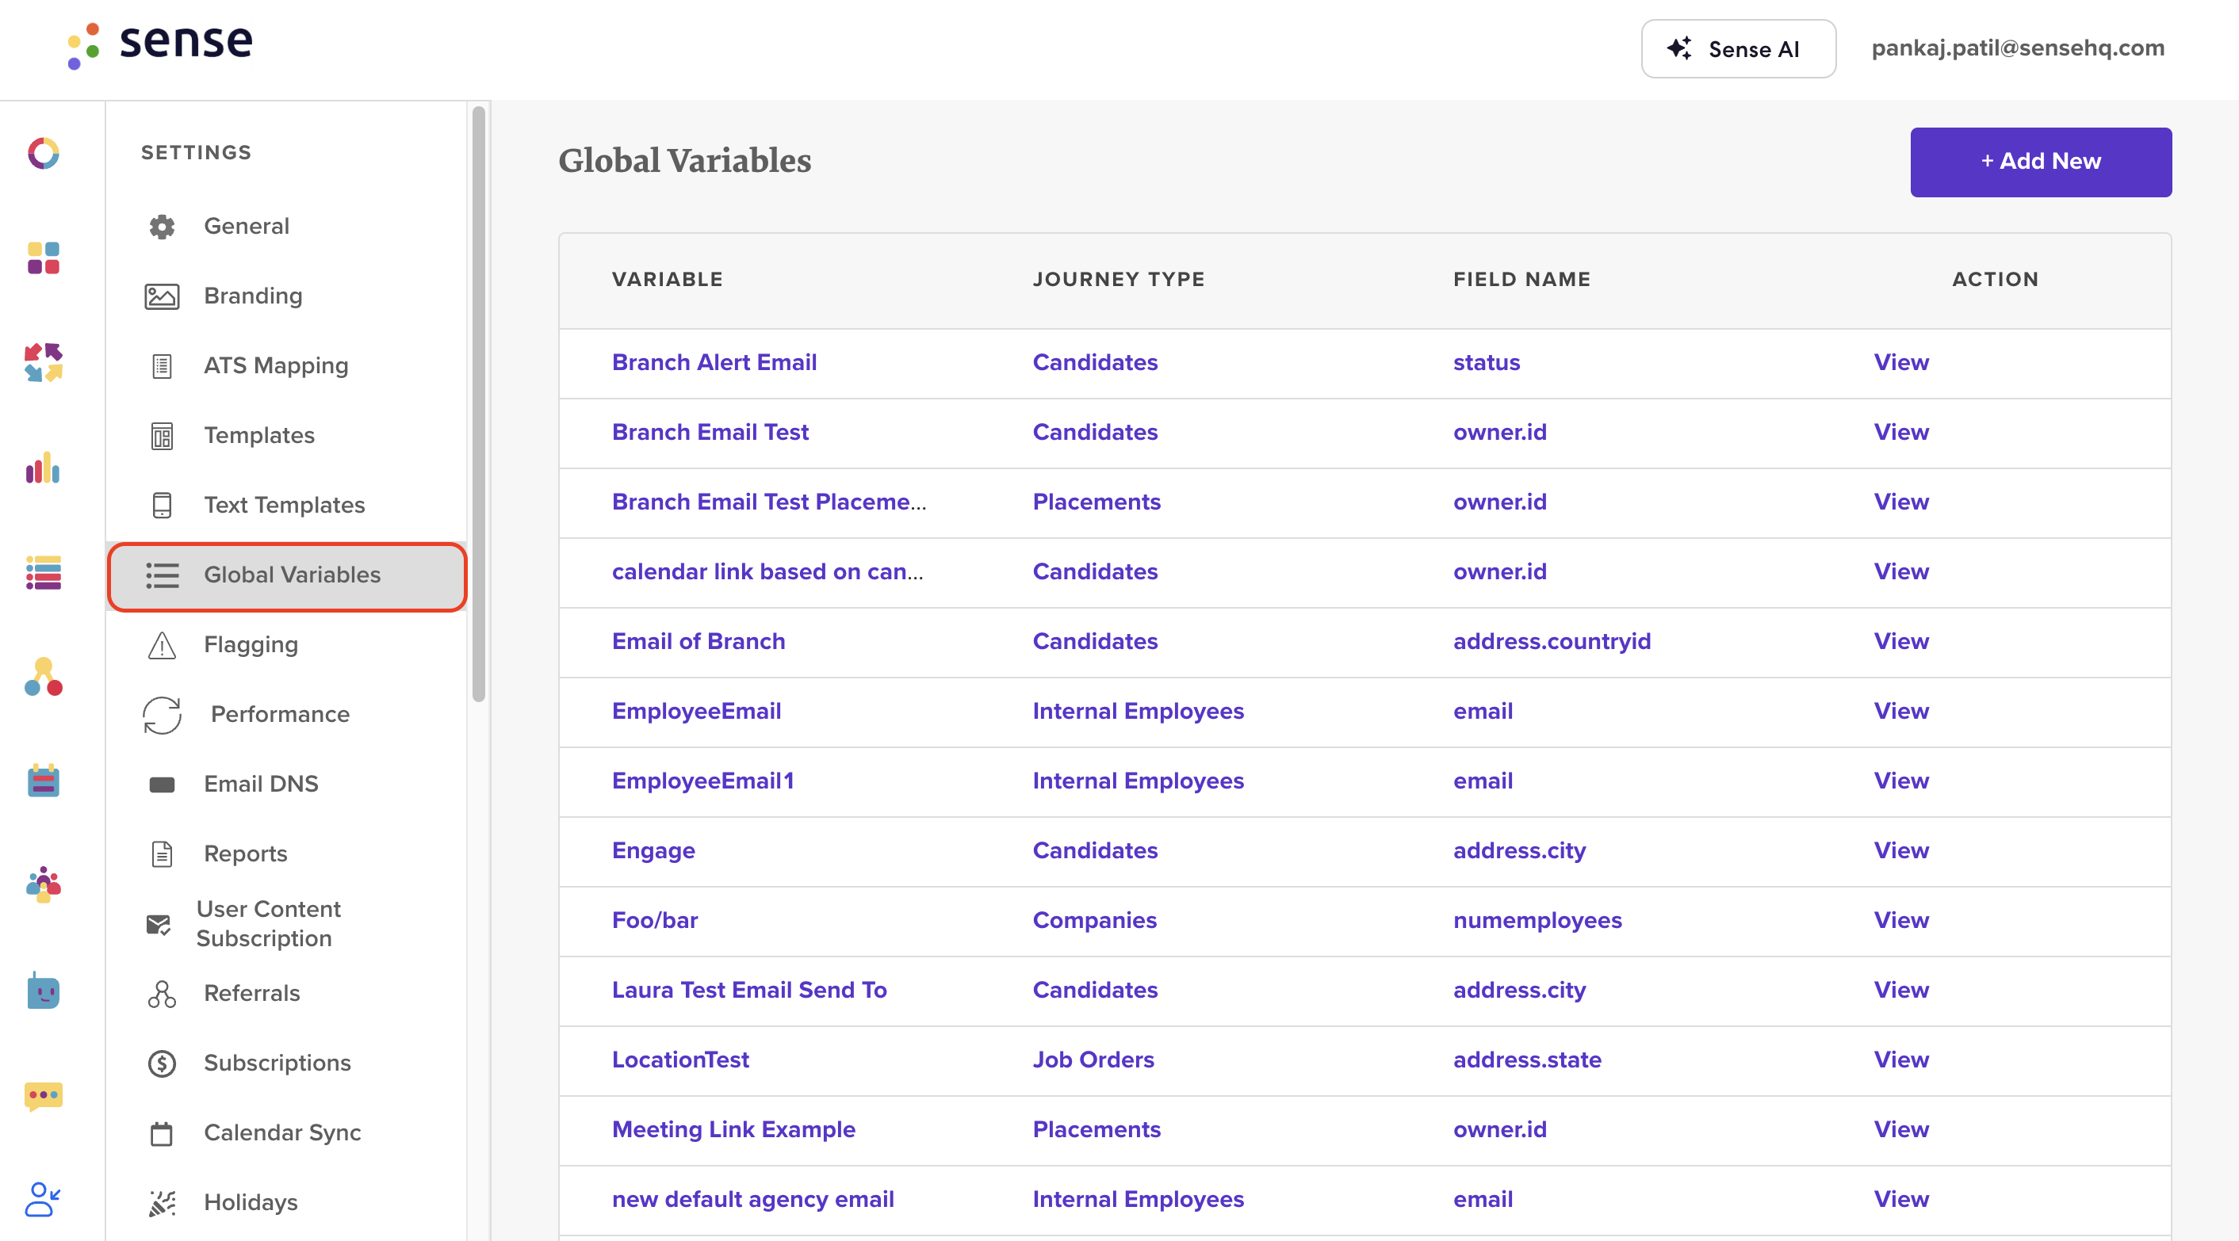
Task: Open the Templates settings section
Action: 258,434
